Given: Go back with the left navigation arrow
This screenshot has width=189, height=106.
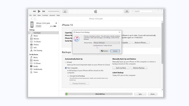Looking at the screenshot, I should coord(32,19).
